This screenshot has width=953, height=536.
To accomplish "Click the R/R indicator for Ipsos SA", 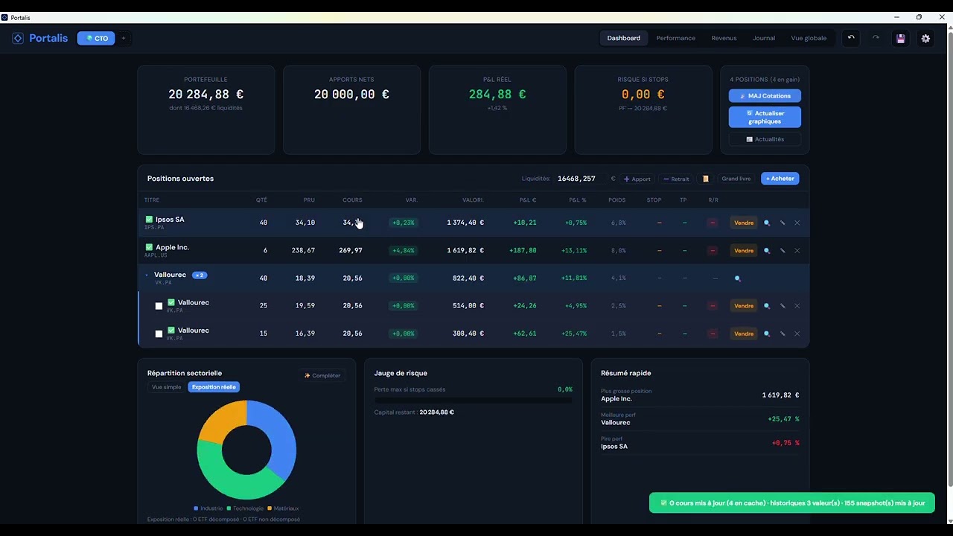I will [713, 223].
